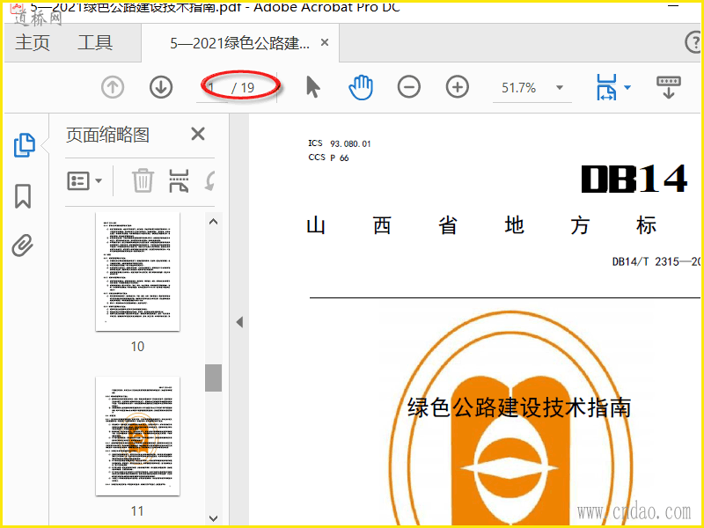
Task: Click thumbnail scrollbar up arrow
Action: pos(213,222)
